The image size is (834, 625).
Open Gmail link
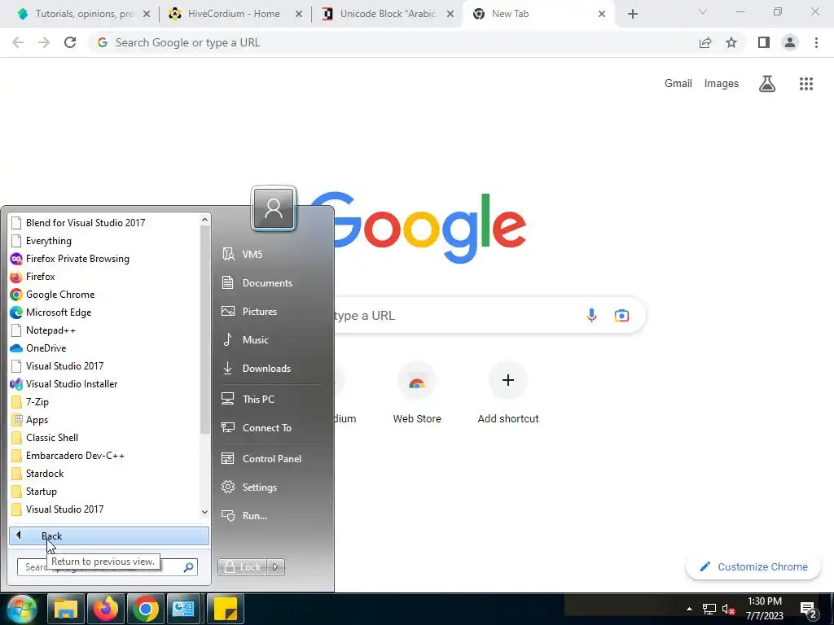(678, 84)
